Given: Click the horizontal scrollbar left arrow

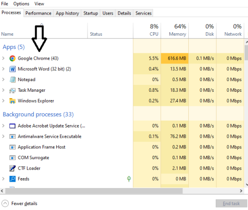Looking at the screenshot, I should 2,191.
